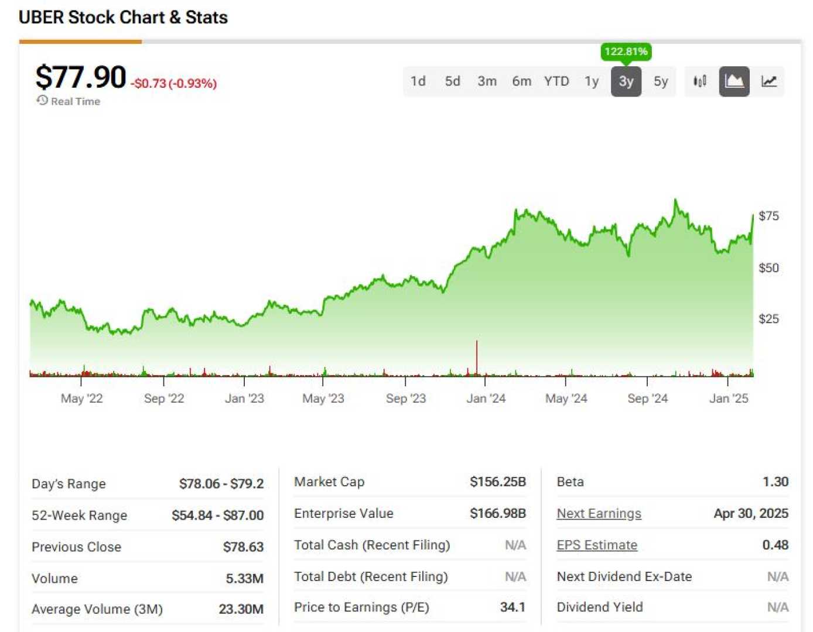Click the Jan '24 axis label
The width and height of the screenshot is (813, 632).
pyautogui.click(x=486, y=399)
